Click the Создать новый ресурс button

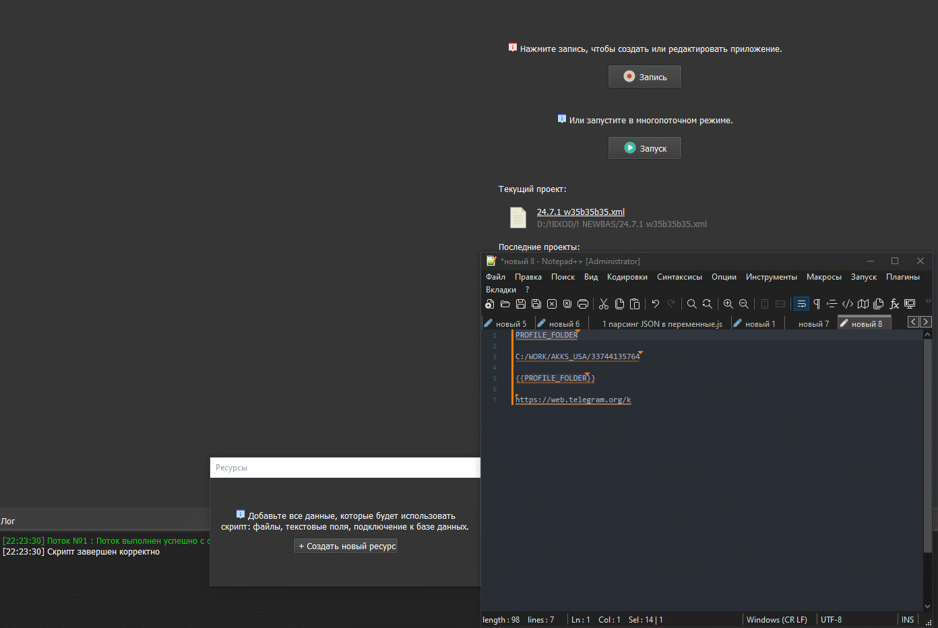tap(346, 546)
